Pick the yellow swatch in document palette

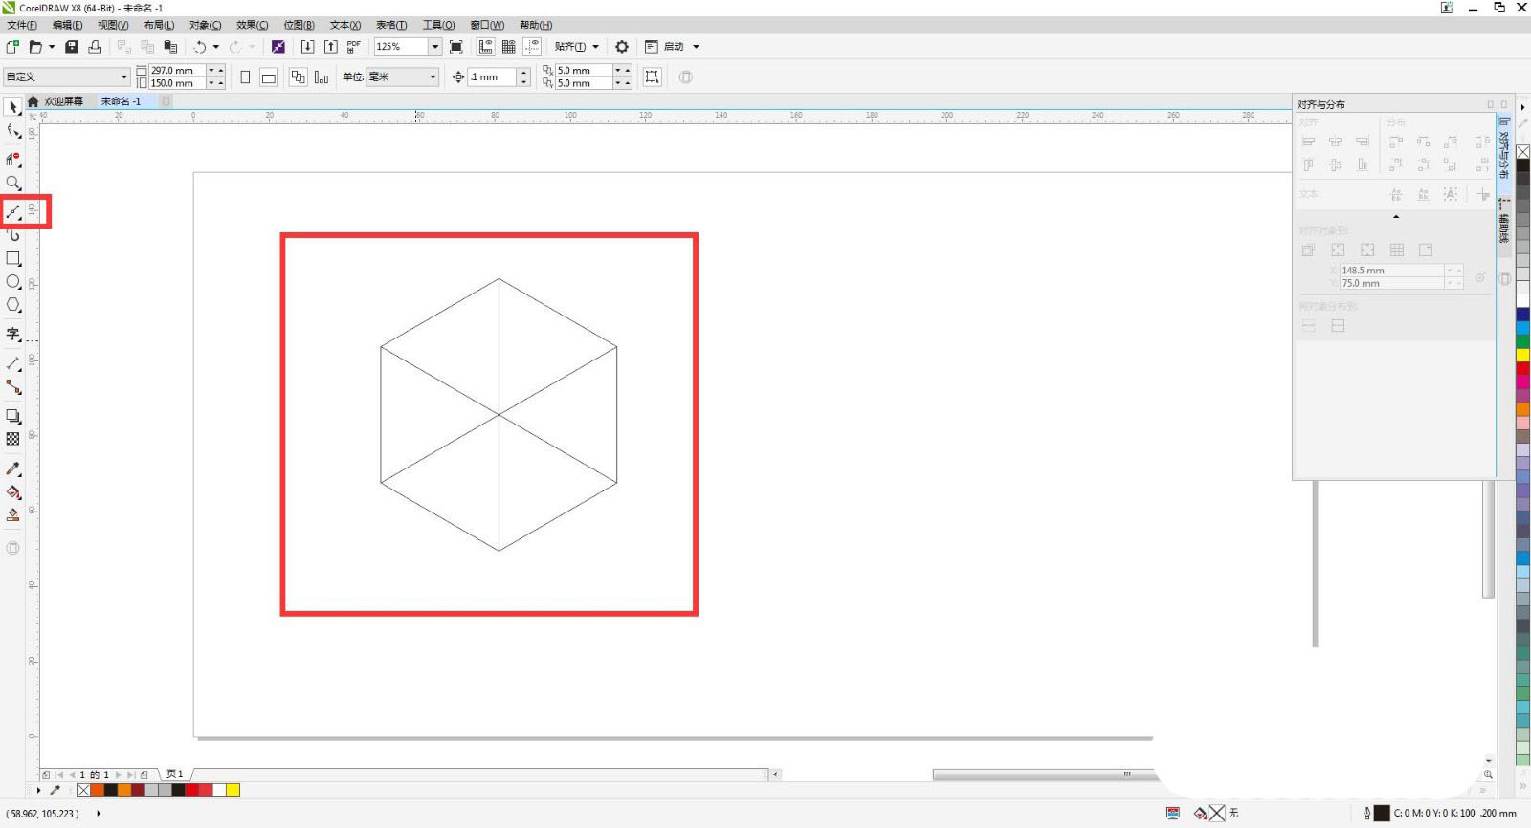click(233, 790)
